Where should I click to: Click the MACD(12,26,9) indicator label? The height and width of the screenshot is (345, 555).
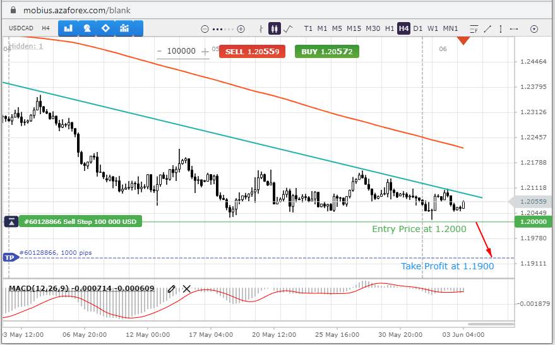tap(81, 288)
